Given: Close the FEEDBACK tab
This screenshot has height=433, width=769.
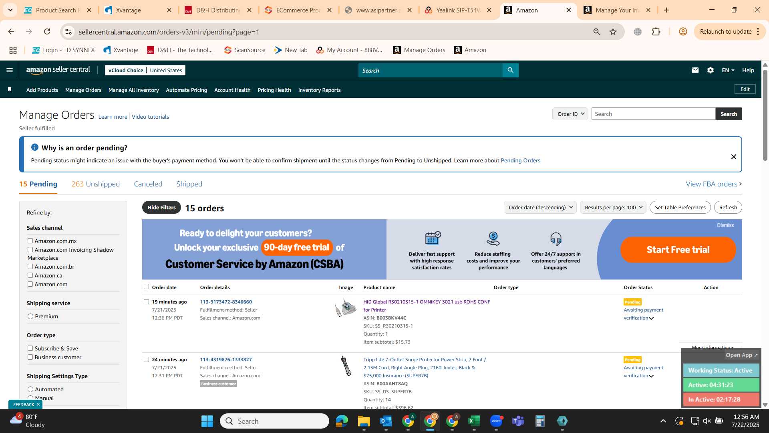Looking at the screenshot, I should 38,405.
